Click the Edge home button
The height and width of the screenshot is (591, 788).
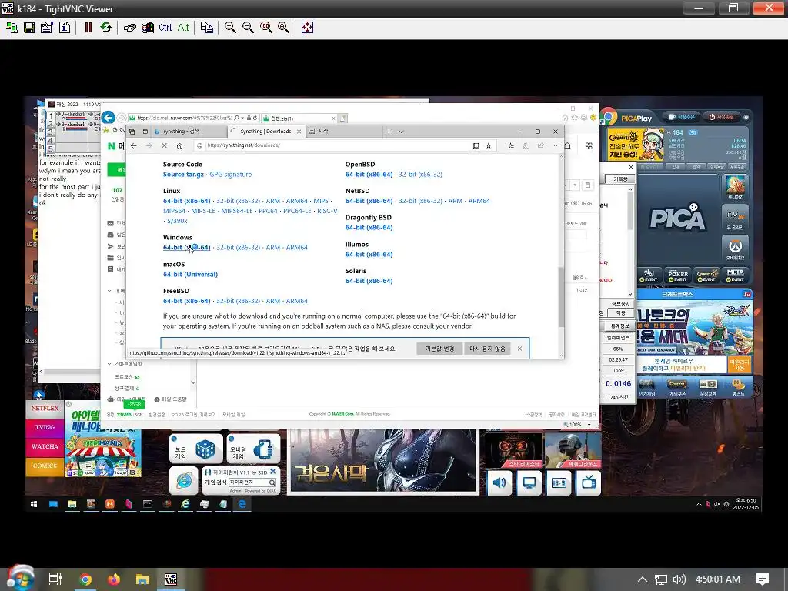click(x=179, y=145)
